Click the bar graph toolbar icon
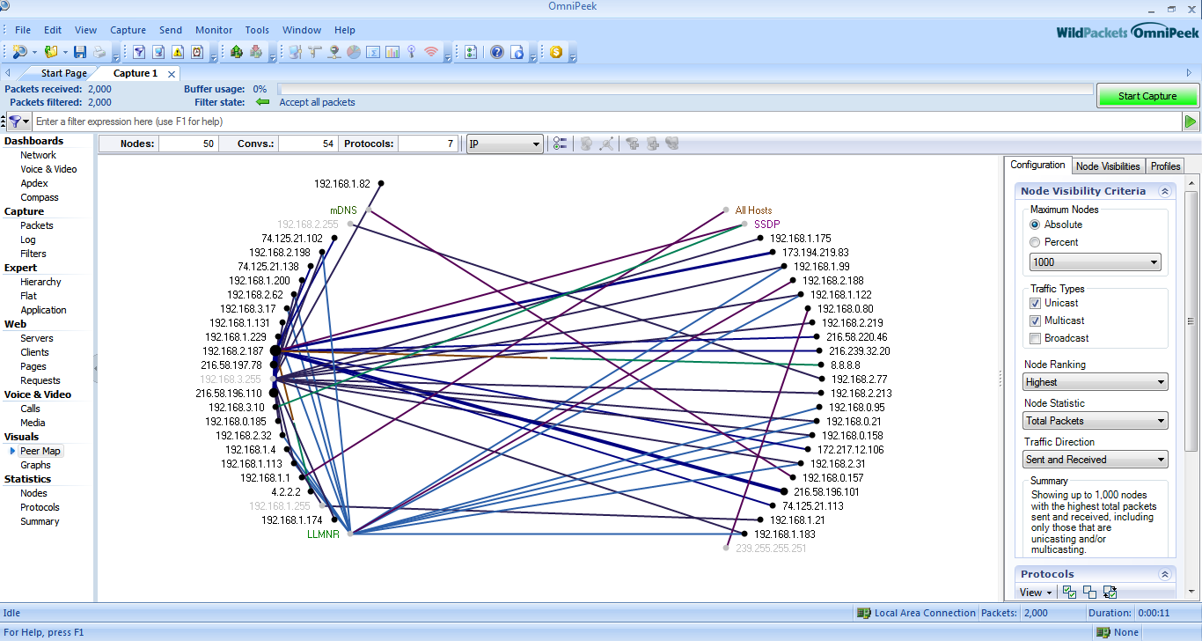 pos(392,52)
